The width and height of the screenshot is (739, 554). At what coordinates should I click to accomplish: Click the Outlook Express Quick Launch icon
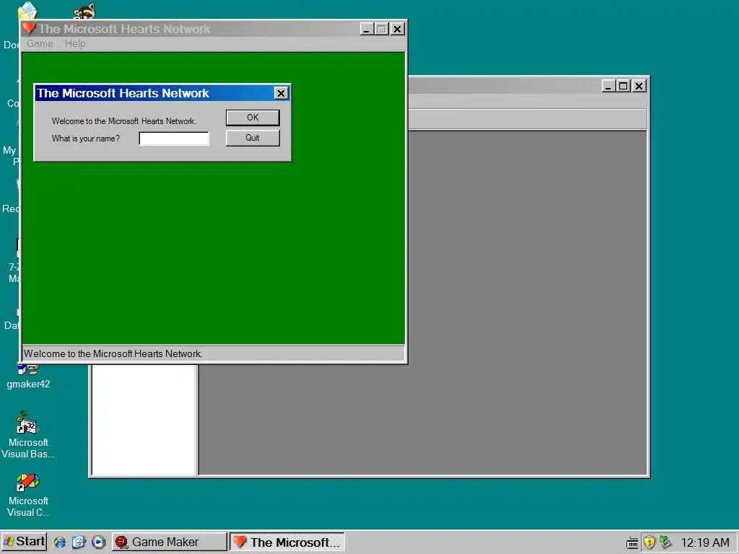[x=79, y=542]
